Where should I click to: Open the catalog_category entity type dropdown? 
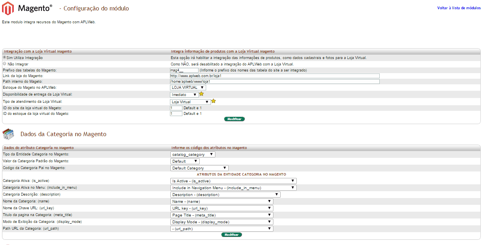click(x=193, y=155)
